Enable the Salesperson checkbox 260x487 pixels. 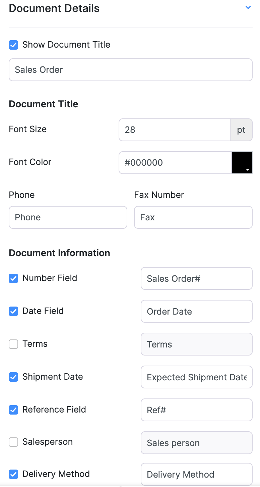coord(13,442)
